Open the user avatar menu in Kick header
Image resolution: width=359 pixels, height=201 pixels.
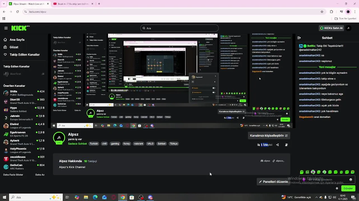tap(348, 28)
